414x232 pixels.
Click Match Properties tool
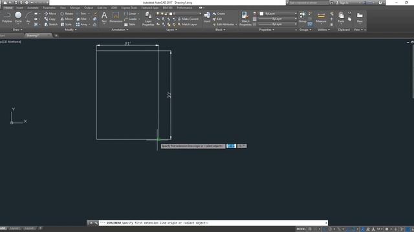point(245,19)
